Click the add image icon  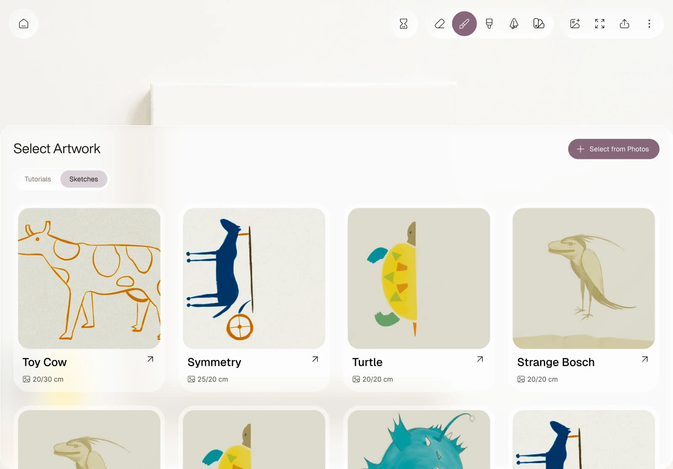(575, 24)
